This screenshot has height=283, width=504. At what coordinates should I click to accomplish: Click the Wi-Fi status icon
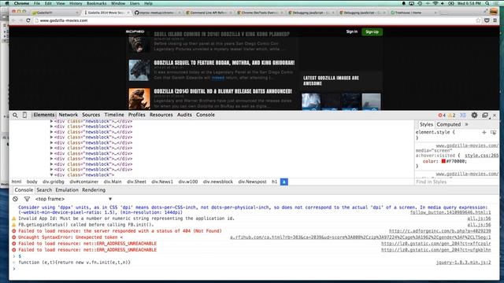pos(435,3)
